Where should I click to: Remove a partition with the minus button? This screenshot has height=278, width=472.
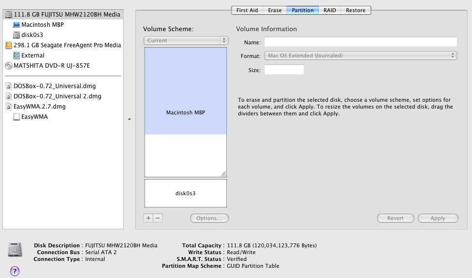click(158, 218)
